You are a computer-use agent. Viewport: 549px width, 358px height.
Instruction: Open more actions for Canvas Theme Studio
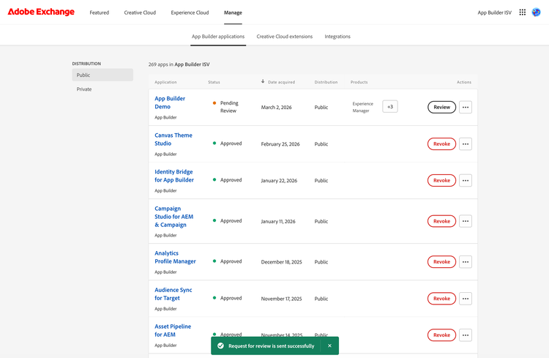[x=466, y=144]
